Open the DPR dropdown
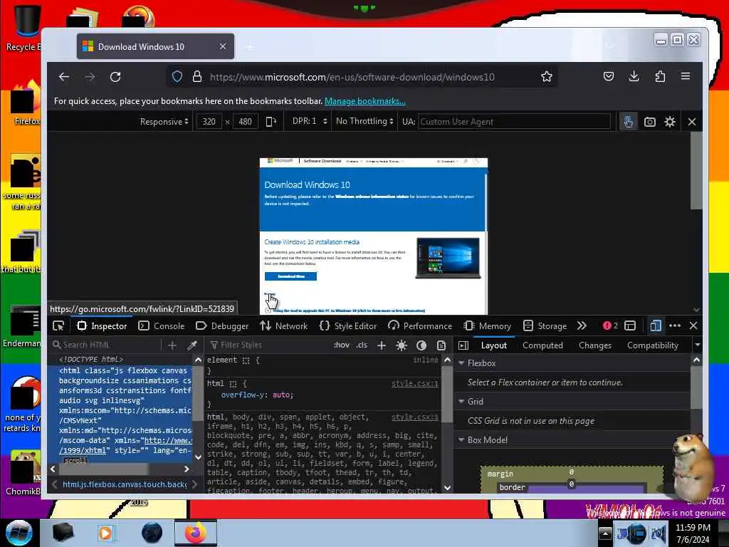 coord(310,121)
